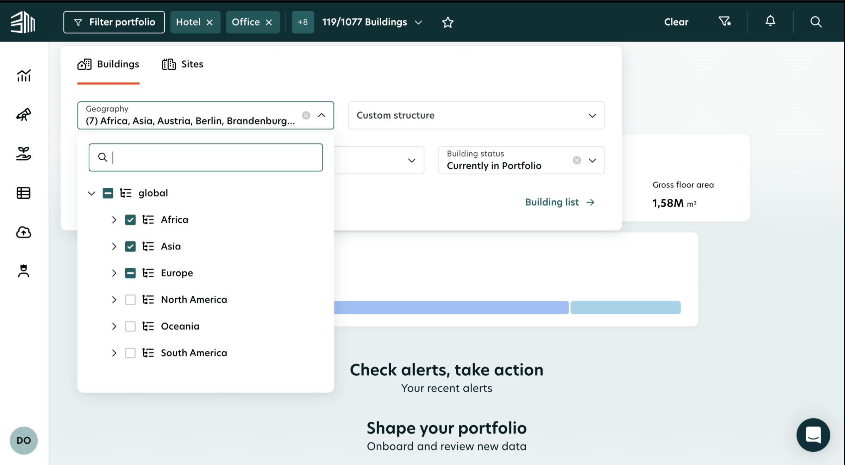Click the hierarchy icon beside Oceania
The image size is (845, 465).
click(148, 326)
